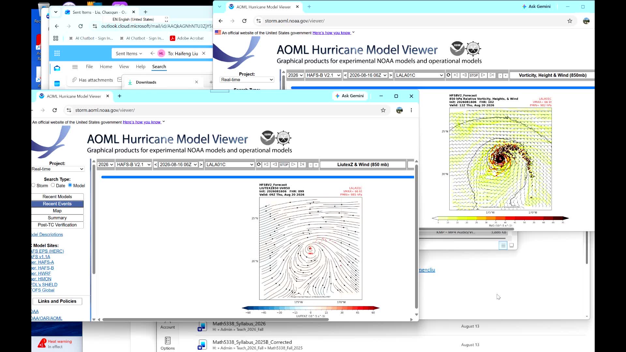Open the Home tab in Outlook ribbon
The image size is (626, 352).
click(106, 66)
